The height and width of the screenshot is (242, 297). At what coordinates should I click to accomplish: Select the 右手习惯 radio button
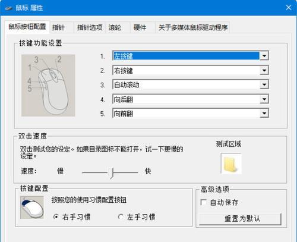pyautogui.click(x=56, y=216)
